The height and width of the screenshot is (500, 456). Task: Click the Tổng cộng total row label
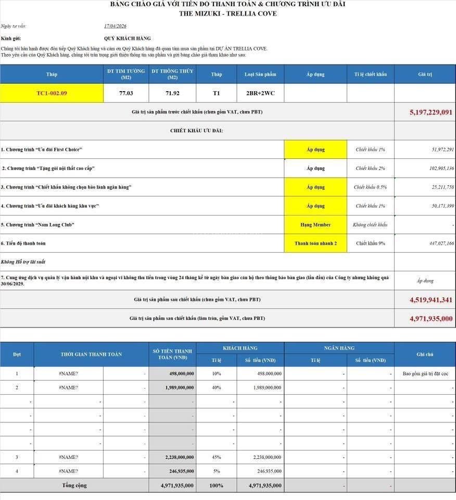[74, 485]
